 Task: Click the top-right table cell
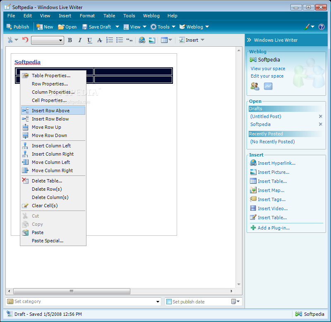tap(133, 71)
